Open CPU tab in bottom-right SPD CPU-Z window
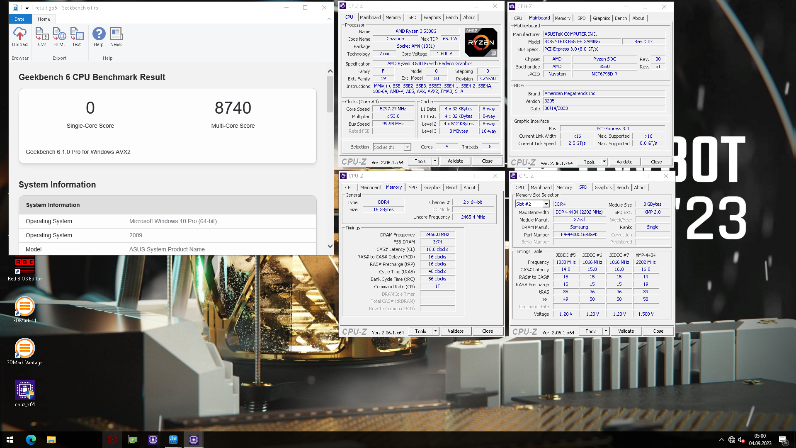 [x=520, y=187]
